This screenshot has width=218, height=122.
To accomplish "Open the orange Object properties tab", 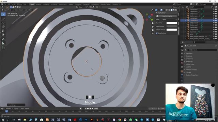I will pos(182,71).
